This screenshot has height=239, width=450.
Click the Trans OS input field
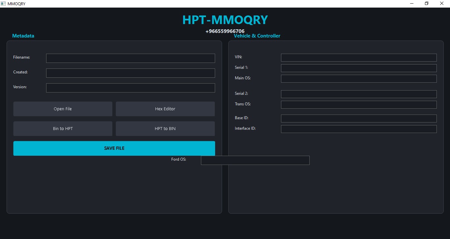click(x=358, y=105)
